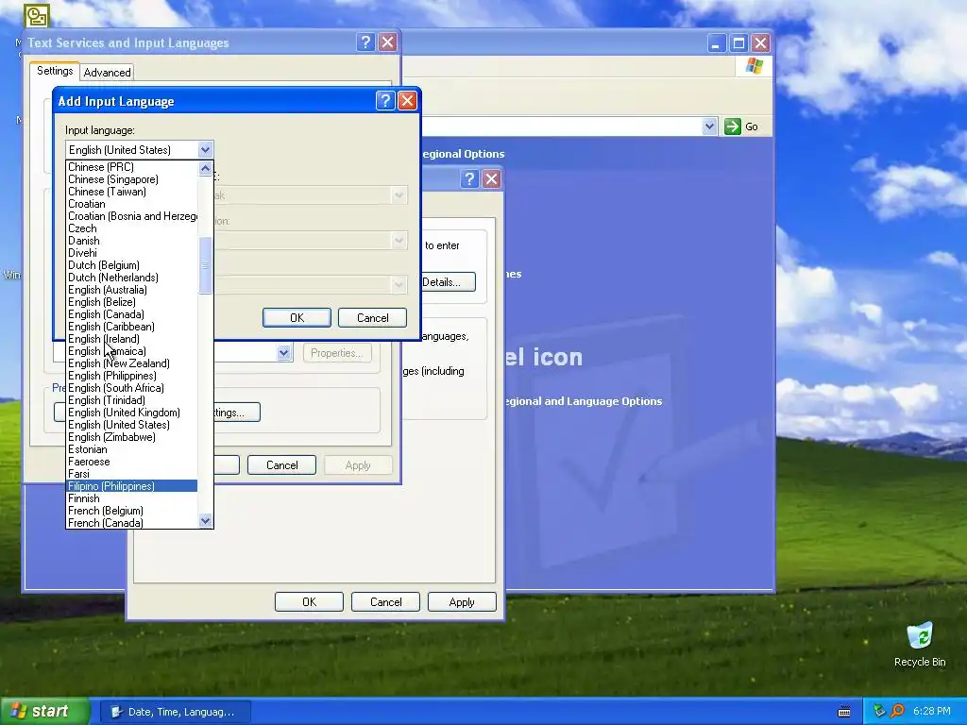Select Chinese (Taiwan) in the list
967x725 pixels.
132,191
